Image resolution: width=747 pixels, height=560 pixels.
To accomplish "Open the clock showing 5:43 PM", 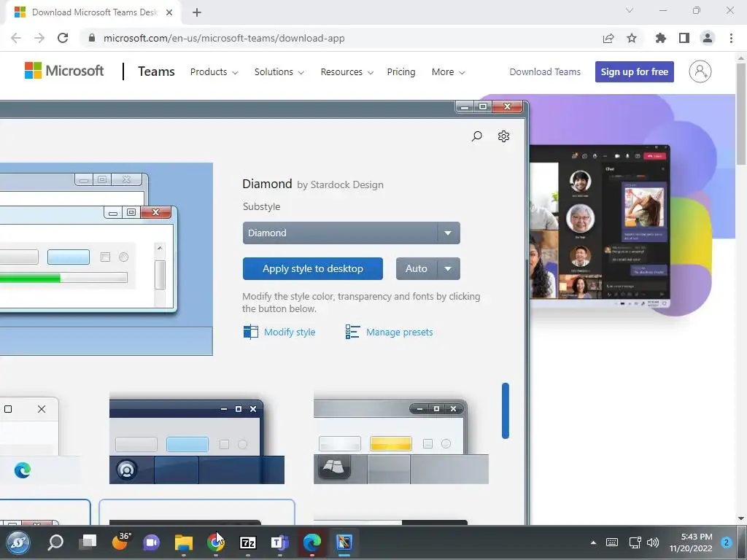I will click(x=690, y=542).
